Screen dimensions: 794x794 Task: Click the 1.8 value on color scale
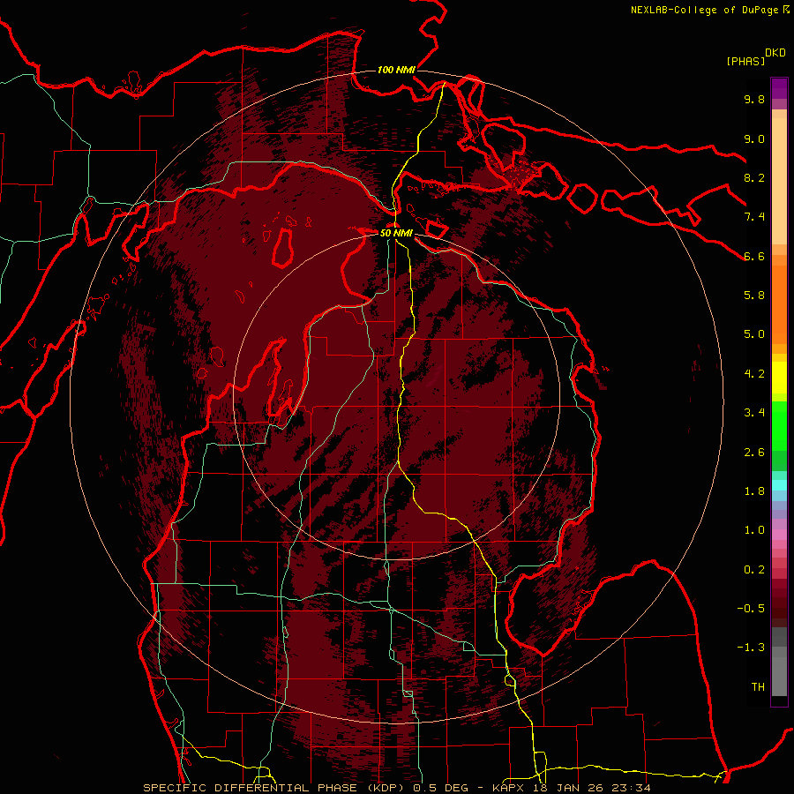(754, 491)
